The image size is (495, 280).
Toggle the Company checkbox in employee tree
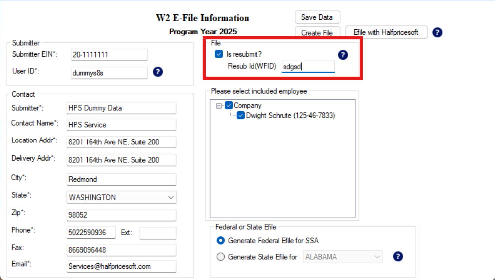[229, 105]
